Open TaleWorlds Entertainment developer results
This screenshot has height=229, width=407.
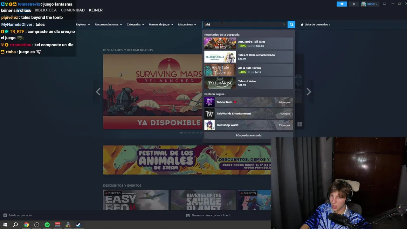(x=248, y=114)
